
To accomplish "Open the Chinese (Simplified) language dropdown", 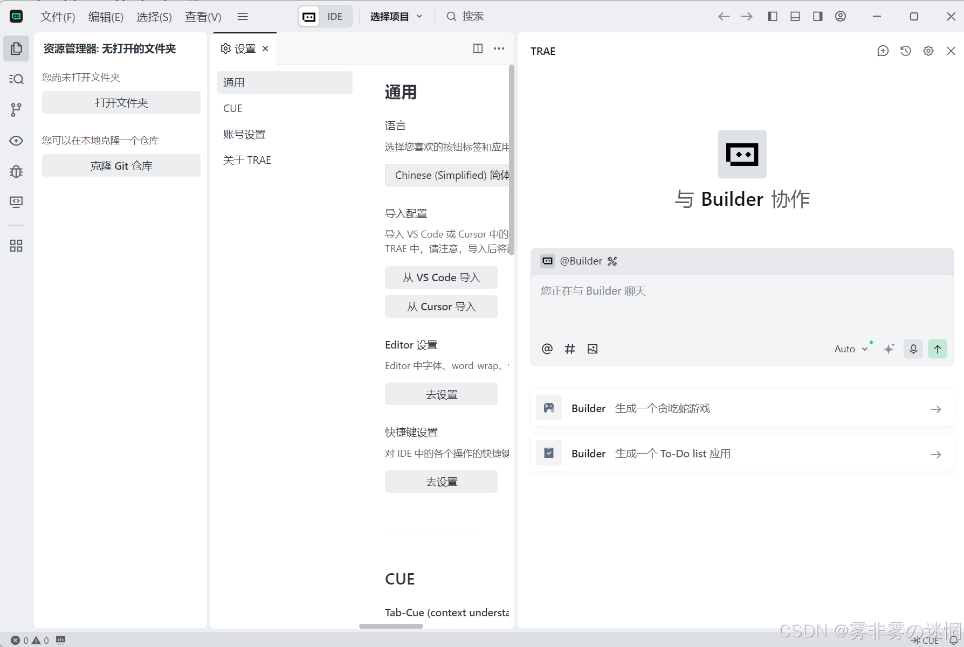I will coord(447,175).
